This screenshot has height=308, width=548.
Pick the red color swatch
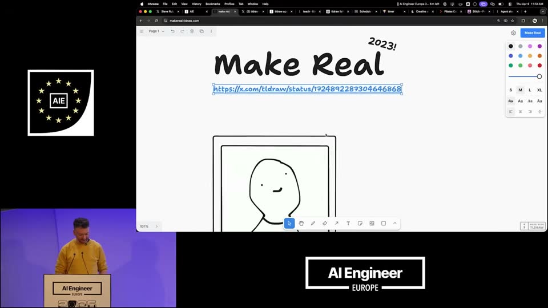539,65
